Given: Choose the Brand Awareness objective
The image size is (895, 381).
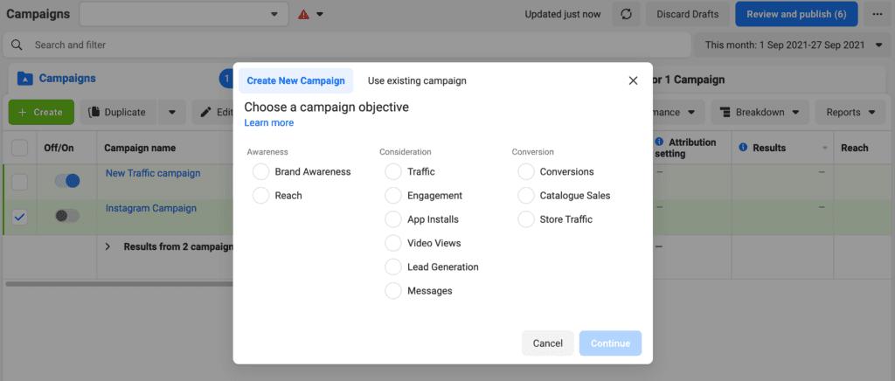Looking at the screenshot, I should click(x=260, y=172).
